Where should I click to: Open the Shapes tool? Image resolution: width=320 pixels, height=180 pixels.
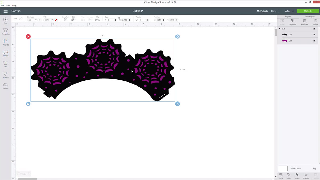(6, 75)
